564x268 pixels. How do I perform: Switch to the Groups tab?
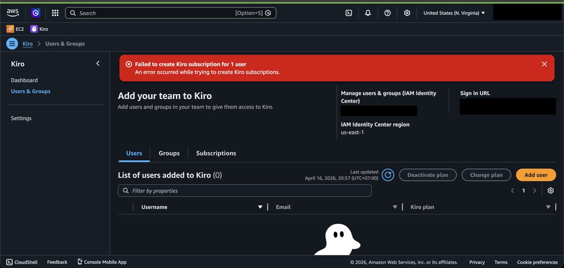pyautogui.click(x=169, y=153)
